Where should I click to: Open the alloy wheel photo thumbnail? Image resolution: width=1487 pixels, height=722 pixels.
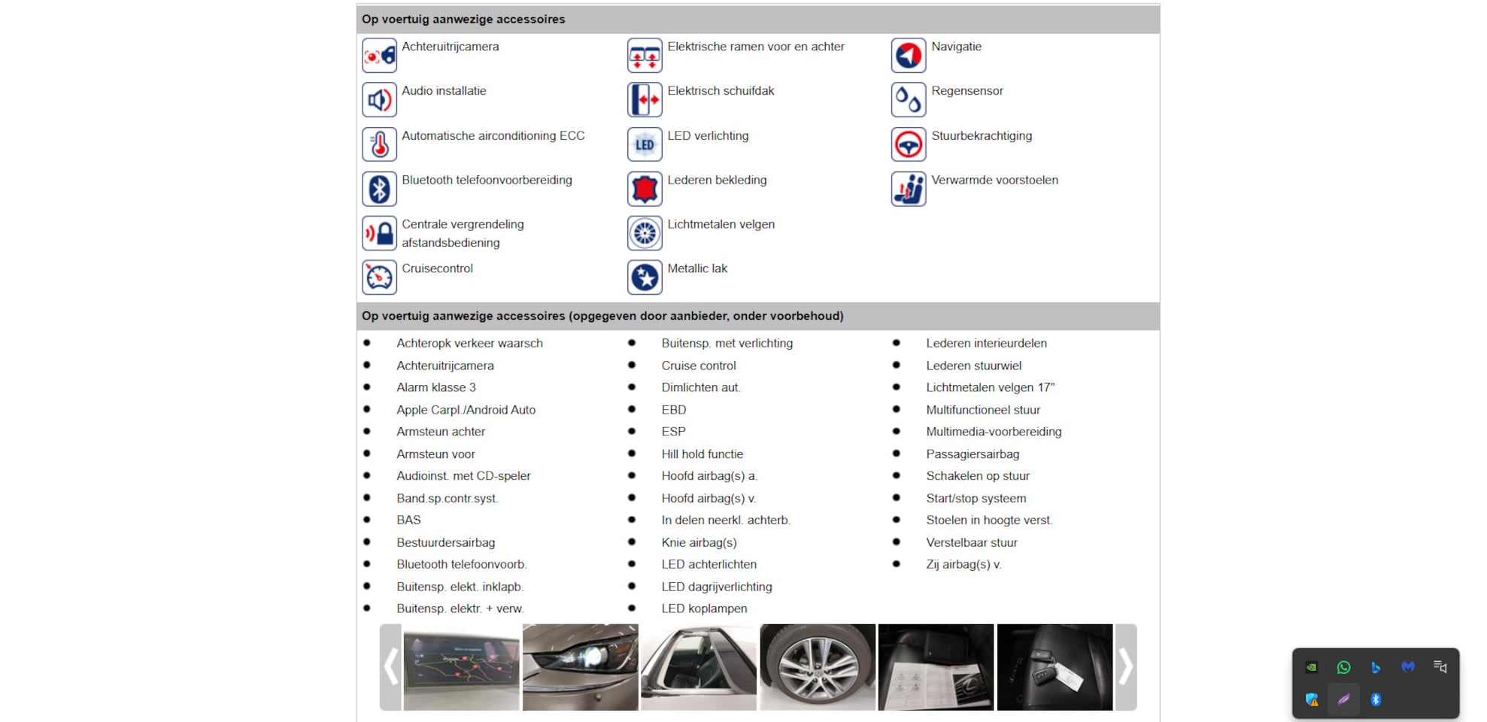[x=818, y=667]
